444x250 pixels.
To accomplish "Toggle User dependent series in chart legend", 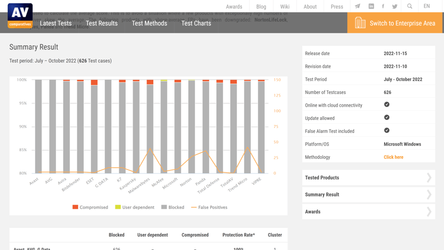I will click(x=134, y=207).
